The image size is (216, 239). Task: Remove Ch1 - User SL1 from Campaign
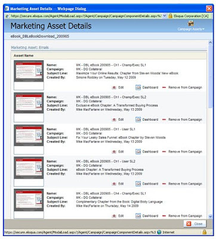(185, 152)
